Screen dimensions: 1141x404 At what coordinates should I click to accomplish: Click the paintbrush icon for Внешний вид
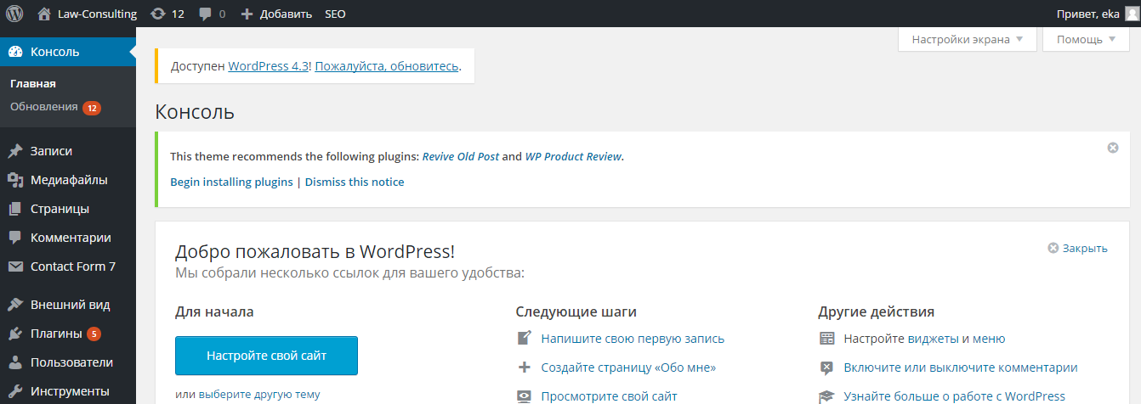pyautogui.click(x=15, y=305)
